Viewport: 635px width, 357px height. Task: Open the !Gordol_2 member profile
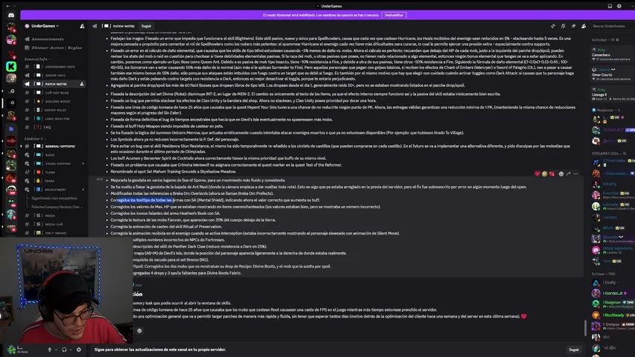[613, 293]
